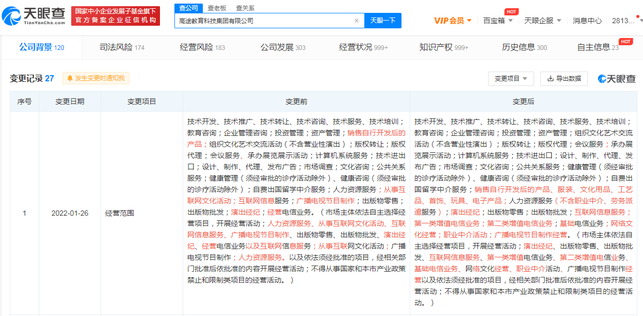
Task: Clear the search box with X icon
Action: [x=356, y=21]
